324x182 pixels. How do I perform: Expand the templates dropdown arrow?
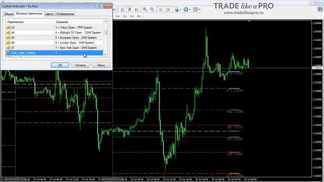click(x=199, y=10)
